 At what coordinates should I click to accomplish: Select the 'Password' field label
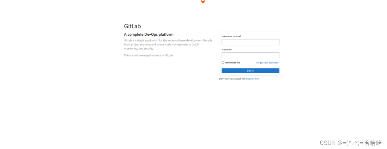point(227,50)
